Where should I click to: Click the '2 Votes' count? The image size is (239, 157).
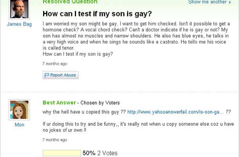pos(107,153)
